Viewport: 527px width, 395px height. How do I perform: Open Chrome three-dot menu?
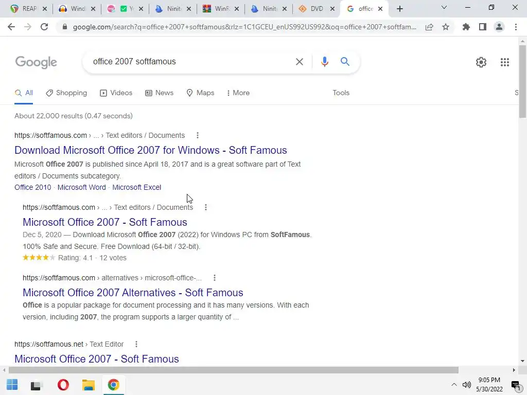[516, 27]
